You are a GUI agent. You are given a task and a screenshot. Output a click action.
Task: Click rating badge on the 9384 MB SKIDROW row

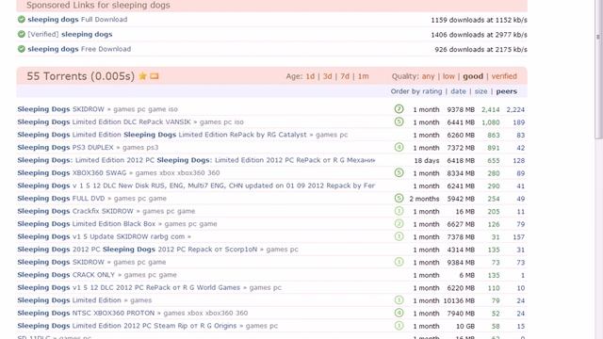399,262
